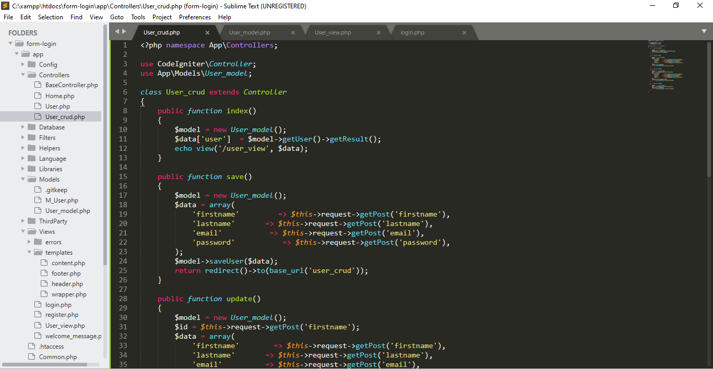Image resolution: width=713 pixels, height=369 pixels.
Task: Open the Goto menu
Action: [117, 17]
